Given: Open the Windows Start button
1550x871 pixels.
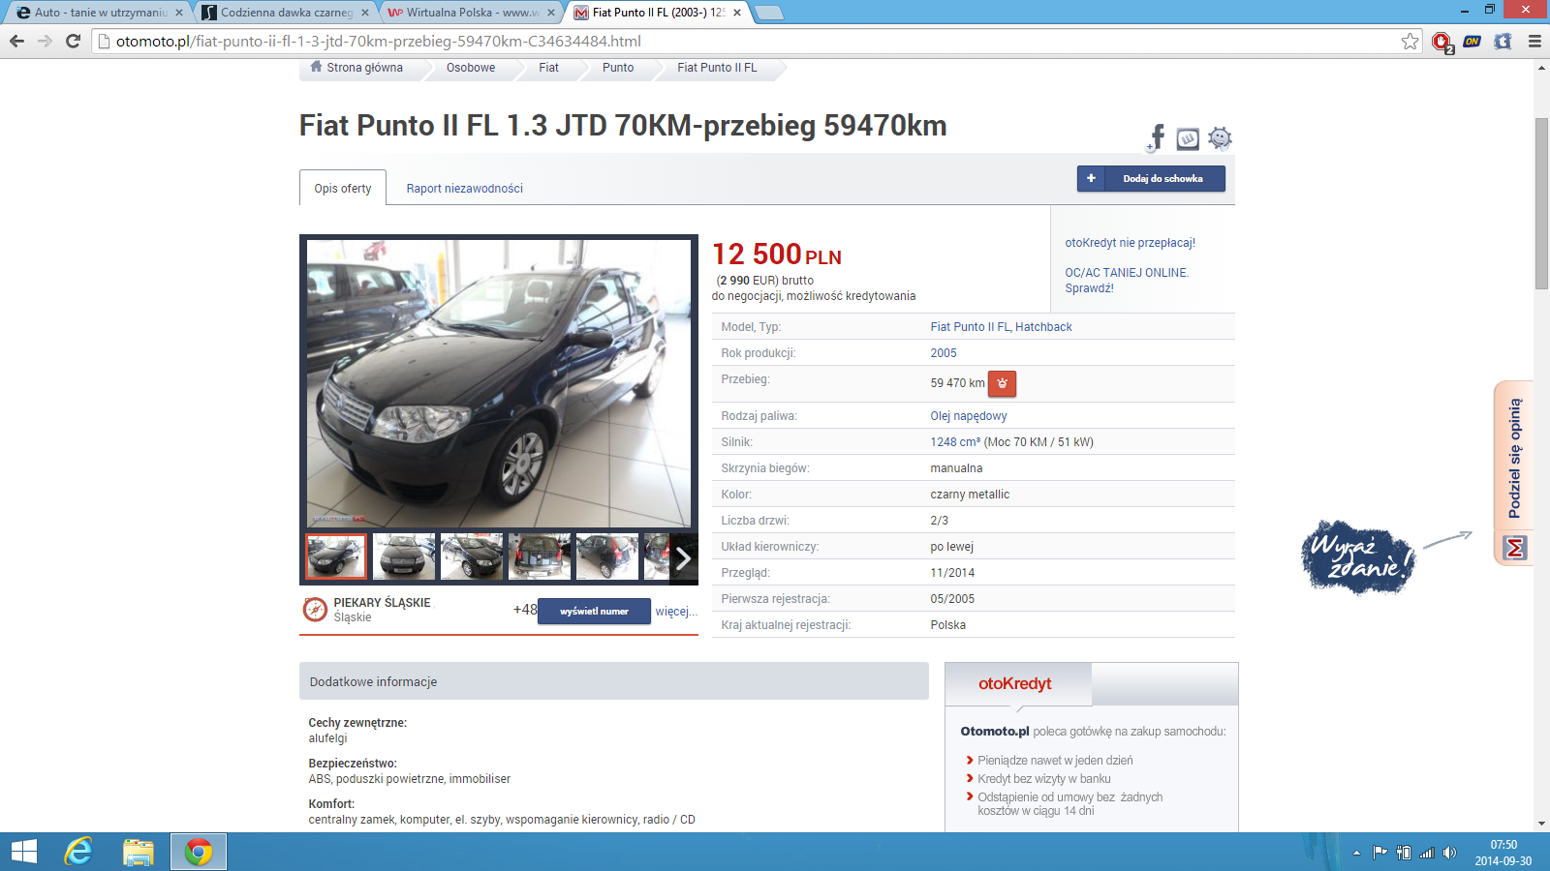Looking at the screenshot, I should coord(24,852).
